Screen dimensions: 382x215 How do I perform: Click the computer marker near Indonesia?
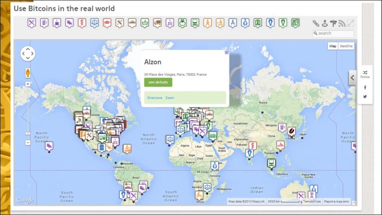point(272,163)
